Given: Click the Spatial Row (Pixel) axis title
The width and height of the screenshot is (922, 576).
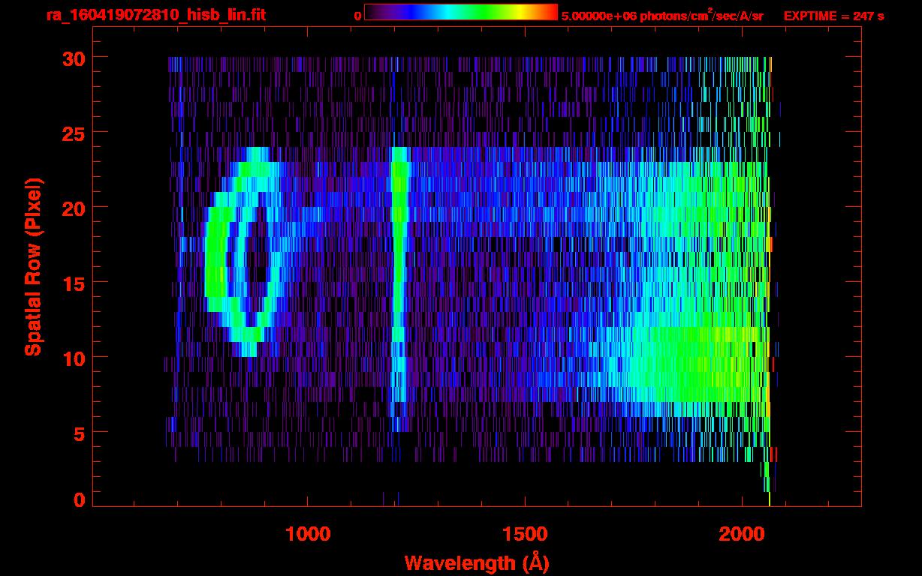Looking at the screenshot, I should [x=33, y=267].
